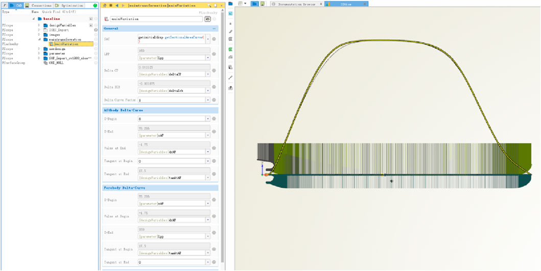
Task: Open the Delta Curve Factor dropdown
Action: 208,100
